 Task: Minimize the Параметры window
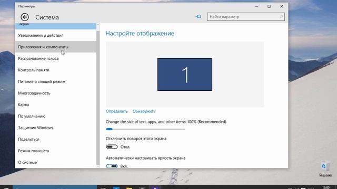click(256, 6)
